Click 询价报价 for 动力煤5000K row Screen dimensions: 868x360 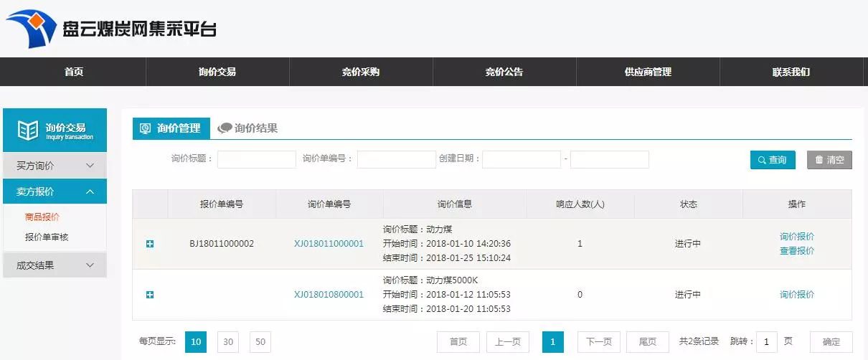(x=796, y=295)
